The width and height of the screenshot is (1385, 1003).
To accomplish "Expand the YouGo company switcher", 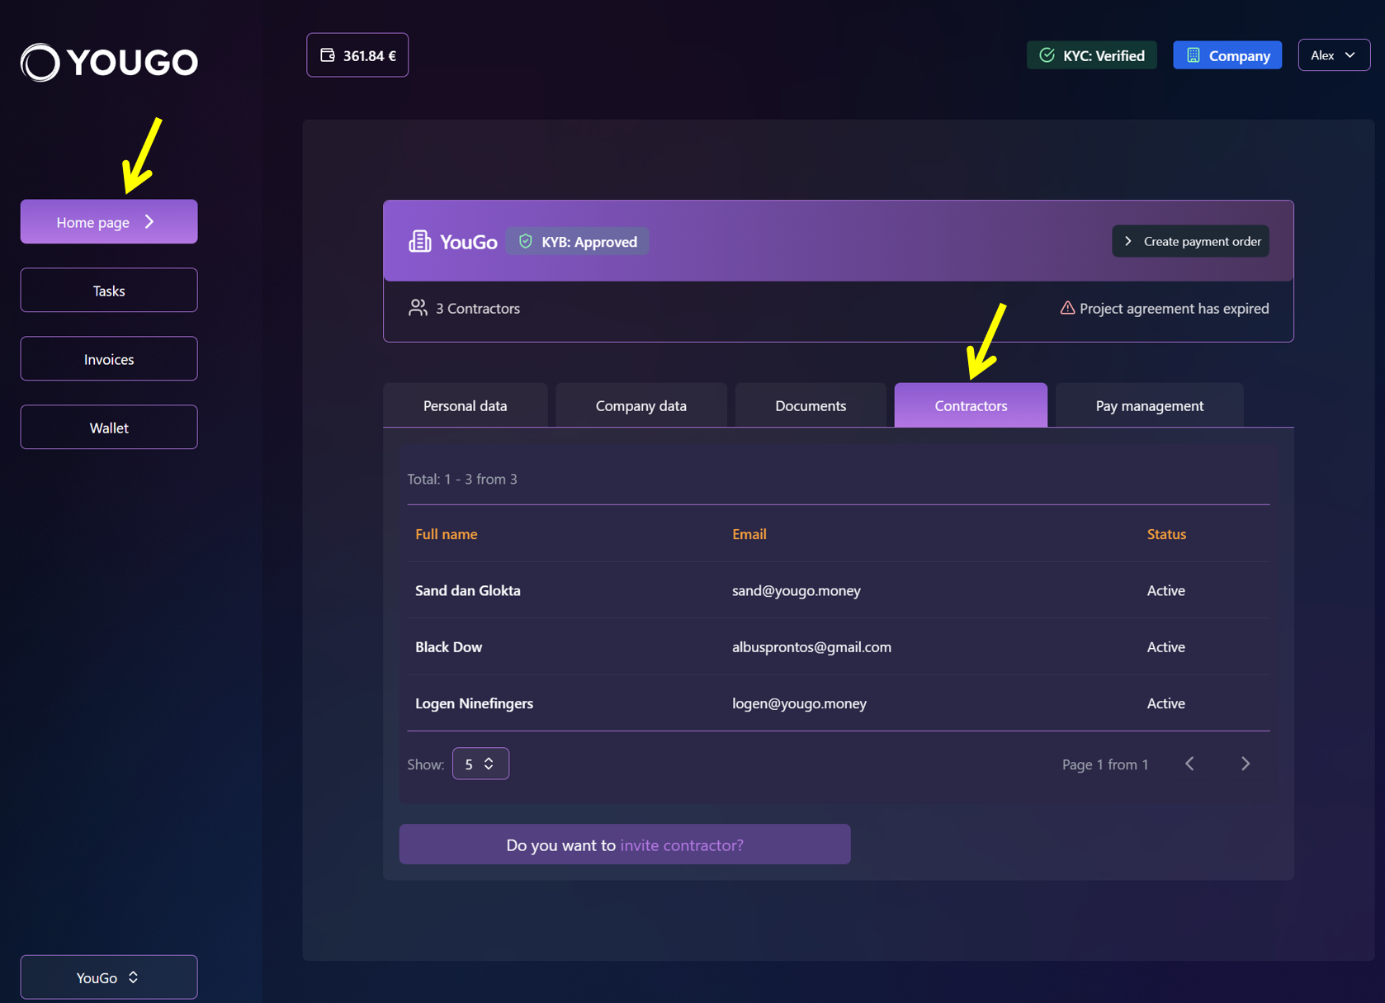I will [x=109, y=977].
